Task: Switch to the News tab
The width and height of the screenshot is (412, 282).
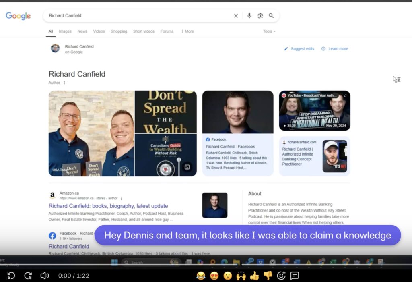Action: pos(82,31)
